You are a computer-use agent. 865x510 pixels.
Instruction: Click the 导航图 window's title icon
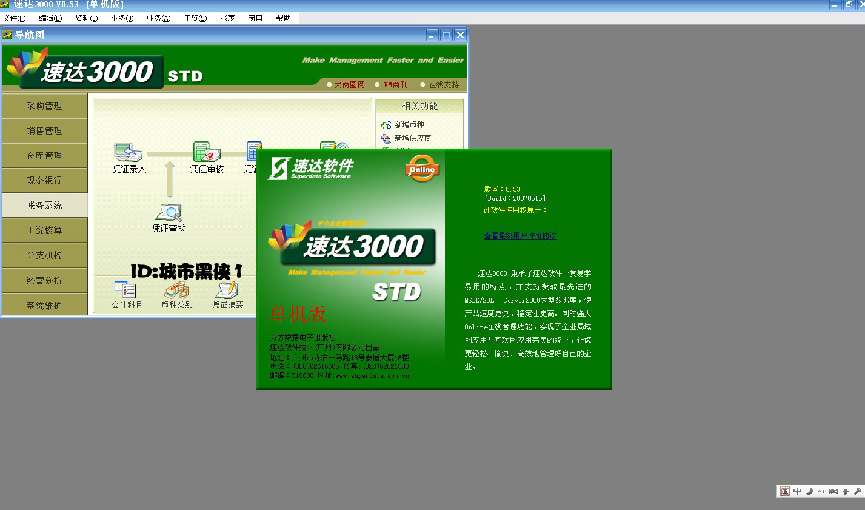[7, 35]
